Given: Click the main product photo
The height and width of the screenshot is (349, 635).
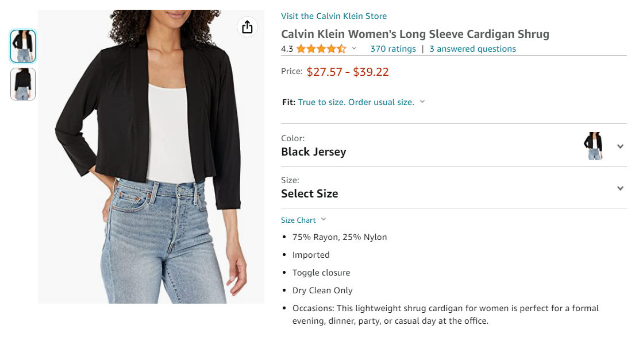Looking at the screenshot, I should (x=151, y=156).
